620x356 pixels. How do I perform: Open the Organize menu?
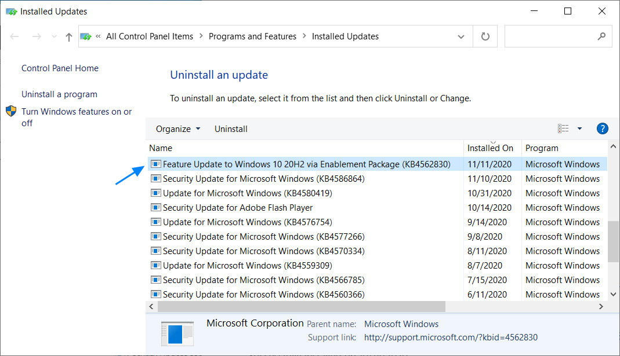(178, 129)
